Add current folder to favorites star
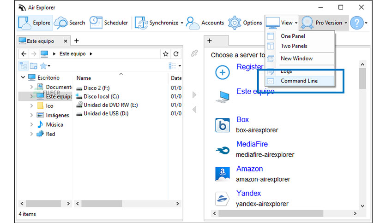The width and height of the screenshot is (386, 223). point(166,54)
